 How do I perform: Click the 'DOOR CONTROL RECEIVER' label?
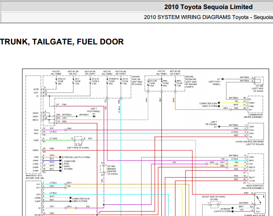(250, 142)
